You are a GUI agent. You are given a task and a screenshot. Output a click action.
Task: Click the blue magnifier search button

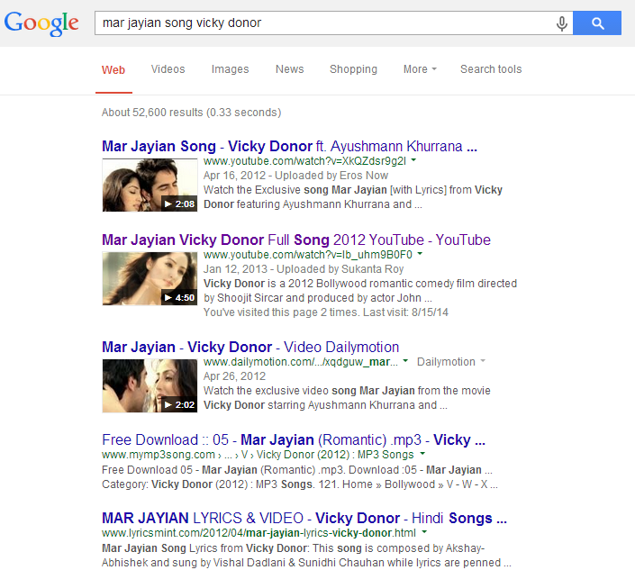click(x=597, y=23)
